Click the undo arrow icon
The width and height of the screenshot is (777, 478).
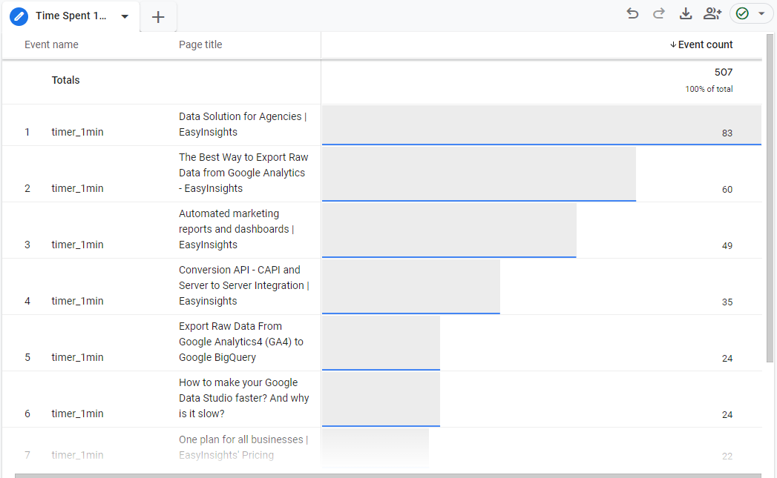pyautogui.click(x=632, y=13)
